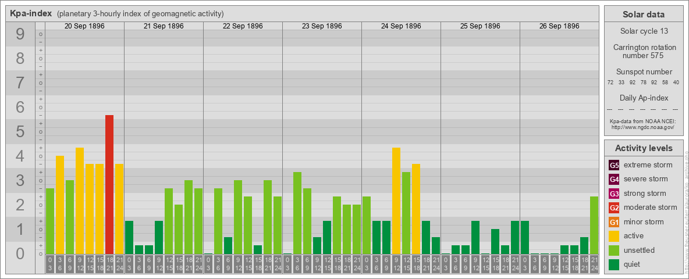This screenshot has width=689, height=279.
Task: Click the red storm bar on 20 Sep 1896
Action: [x=109, y=185]
